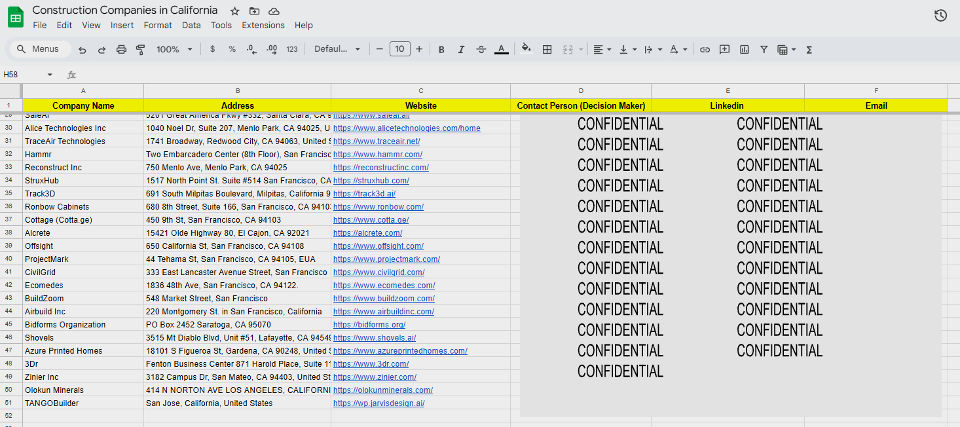Screen dimensions: 960x427
Task: Select the TANGOBuilder cell
Action: [83, 403]
